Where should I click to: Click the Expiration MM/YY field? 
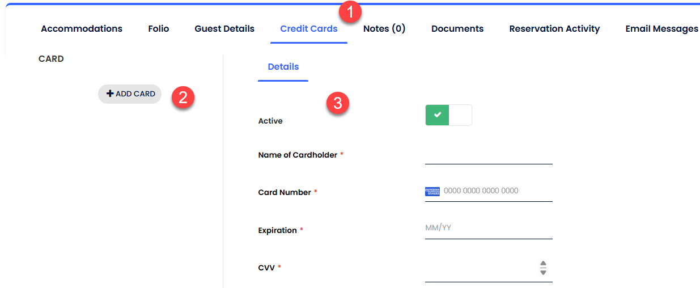(x=489, y=228)
